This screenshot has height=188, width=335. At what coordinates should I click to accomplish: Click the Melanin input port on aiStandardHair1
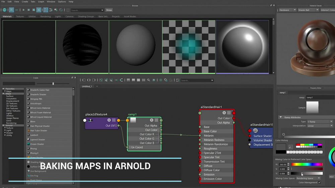200,136
